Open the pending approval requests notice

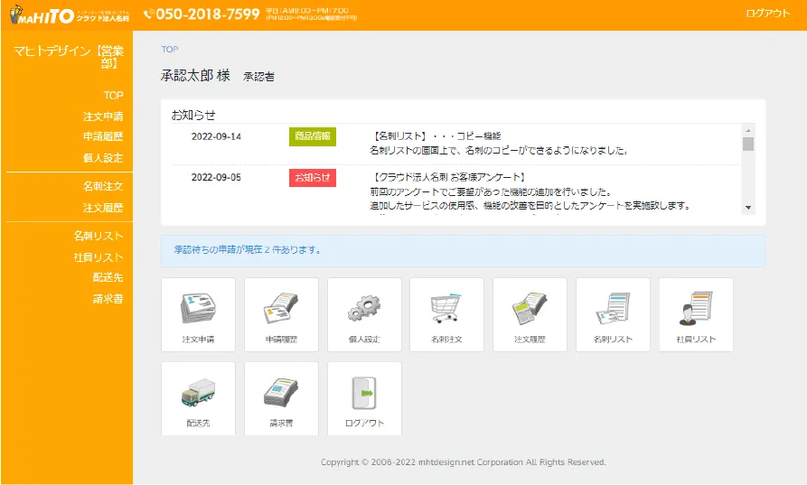(x=463, y=251)
